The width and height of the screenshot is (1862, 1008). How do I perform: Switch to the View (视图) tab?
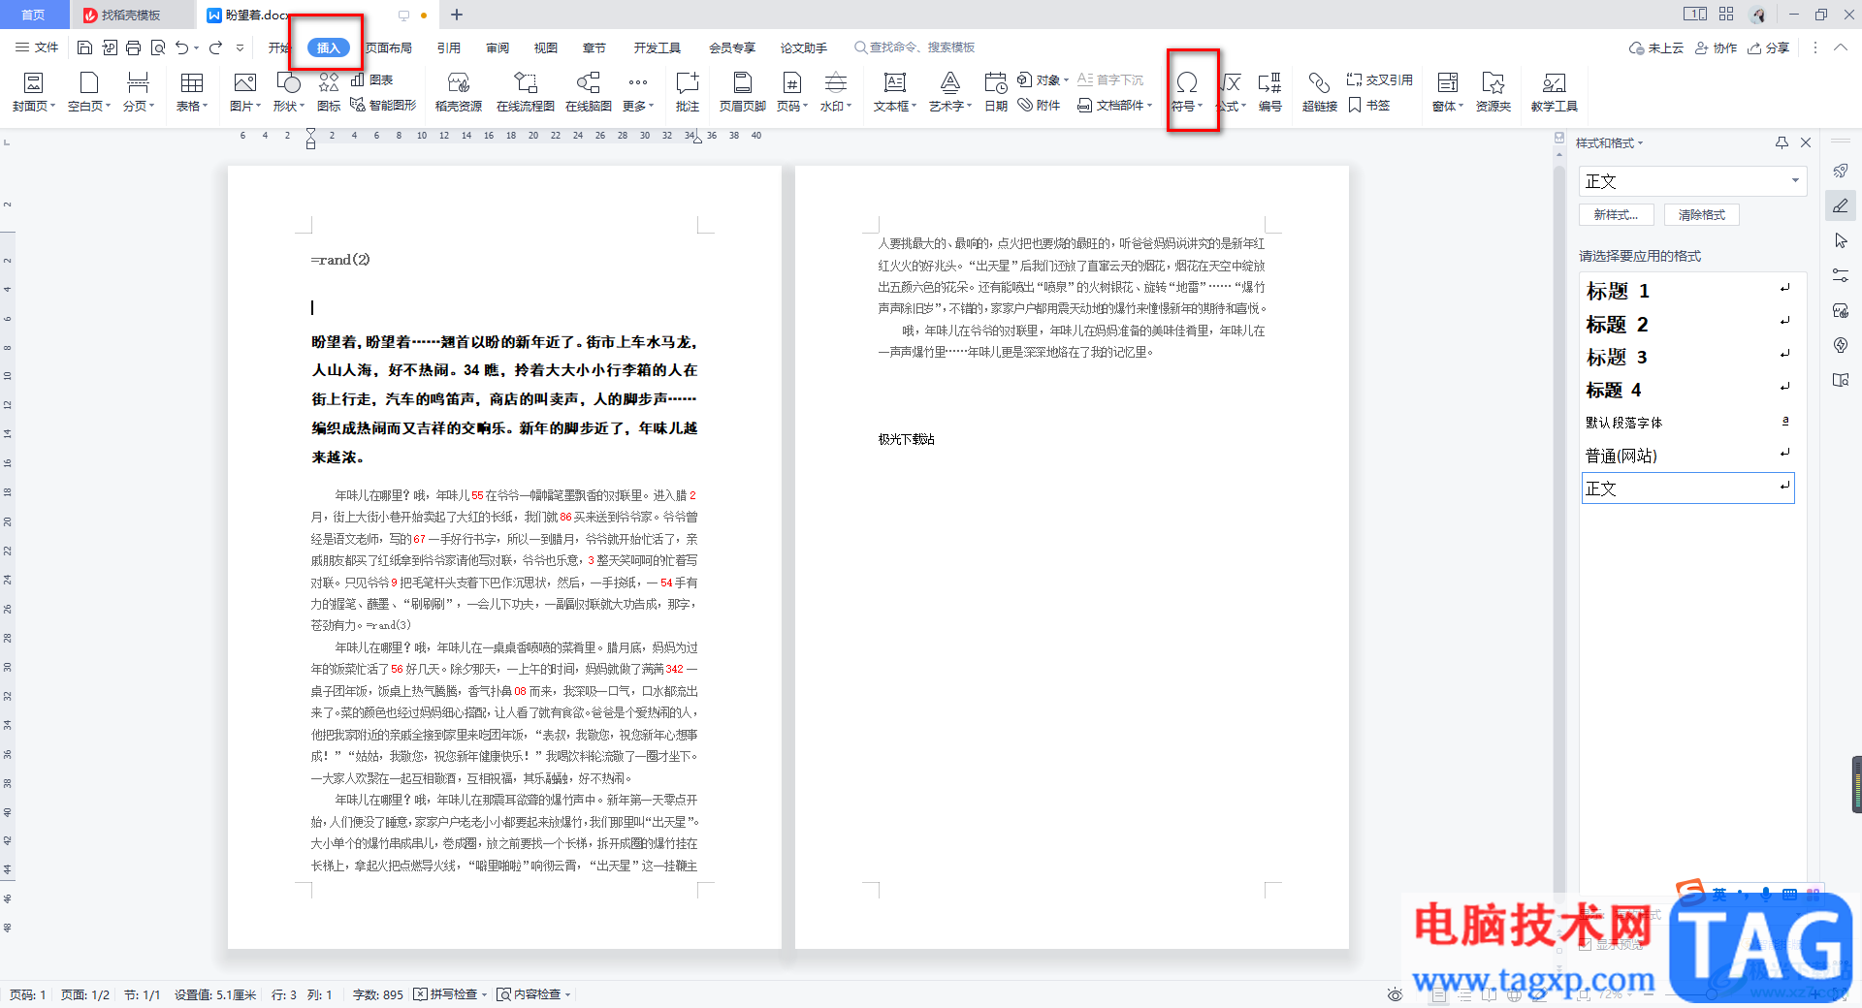pyautogui.click(x=546, y=47)
